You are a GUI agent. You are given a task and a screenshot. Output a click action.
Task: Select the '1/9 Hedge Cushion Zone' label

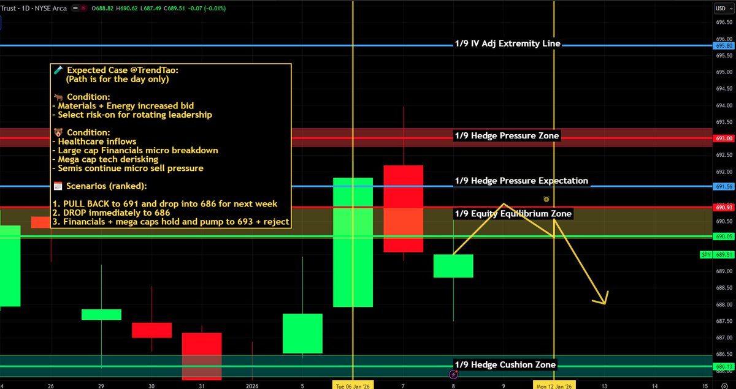(x=505, y=364)
